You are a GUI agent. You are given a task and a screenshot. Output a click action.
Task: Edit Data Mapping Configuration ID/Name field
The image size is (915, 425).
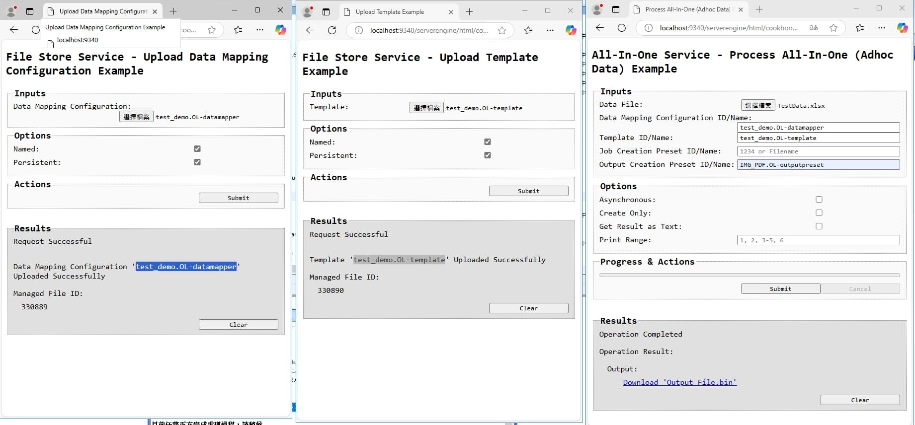click(818, 128)
